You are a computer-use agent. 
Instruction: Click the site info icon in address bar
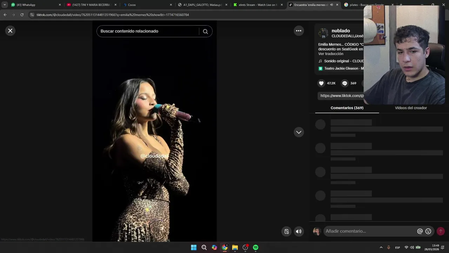[x=32, y=15]
